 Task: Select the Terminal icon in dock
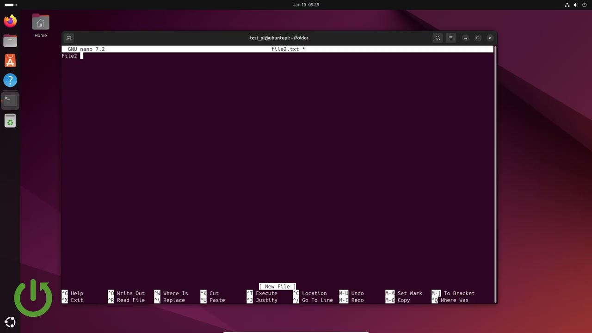(x=10, y=100)
